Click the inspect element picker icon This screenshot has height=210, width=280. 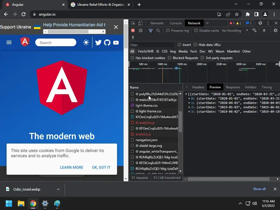point(133,23)
